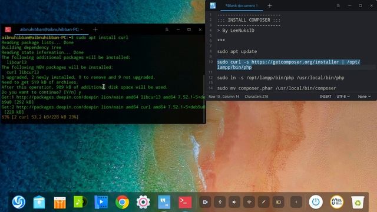This screenshot has height=212, width=377.
Task: Open the trash bin in the dock
Action: [x=358, y=202]
